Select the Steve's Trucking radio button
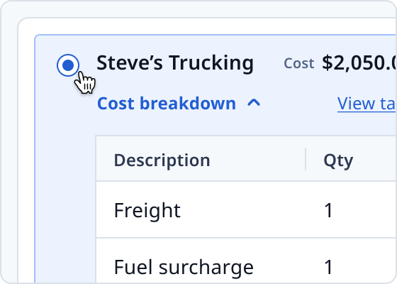Viewport: 397px width, 284px height. click(x=68, y=65)
